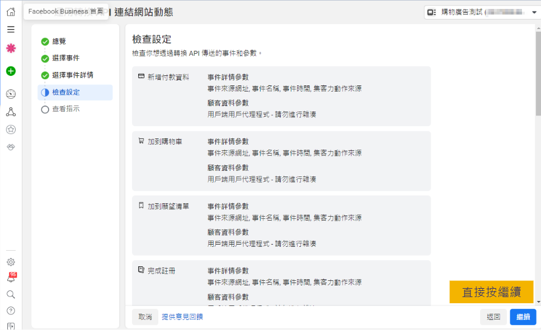Open the hamburger menu in sidebar
541x330 pixels.
pyautogui.click(x=11, y=30)
